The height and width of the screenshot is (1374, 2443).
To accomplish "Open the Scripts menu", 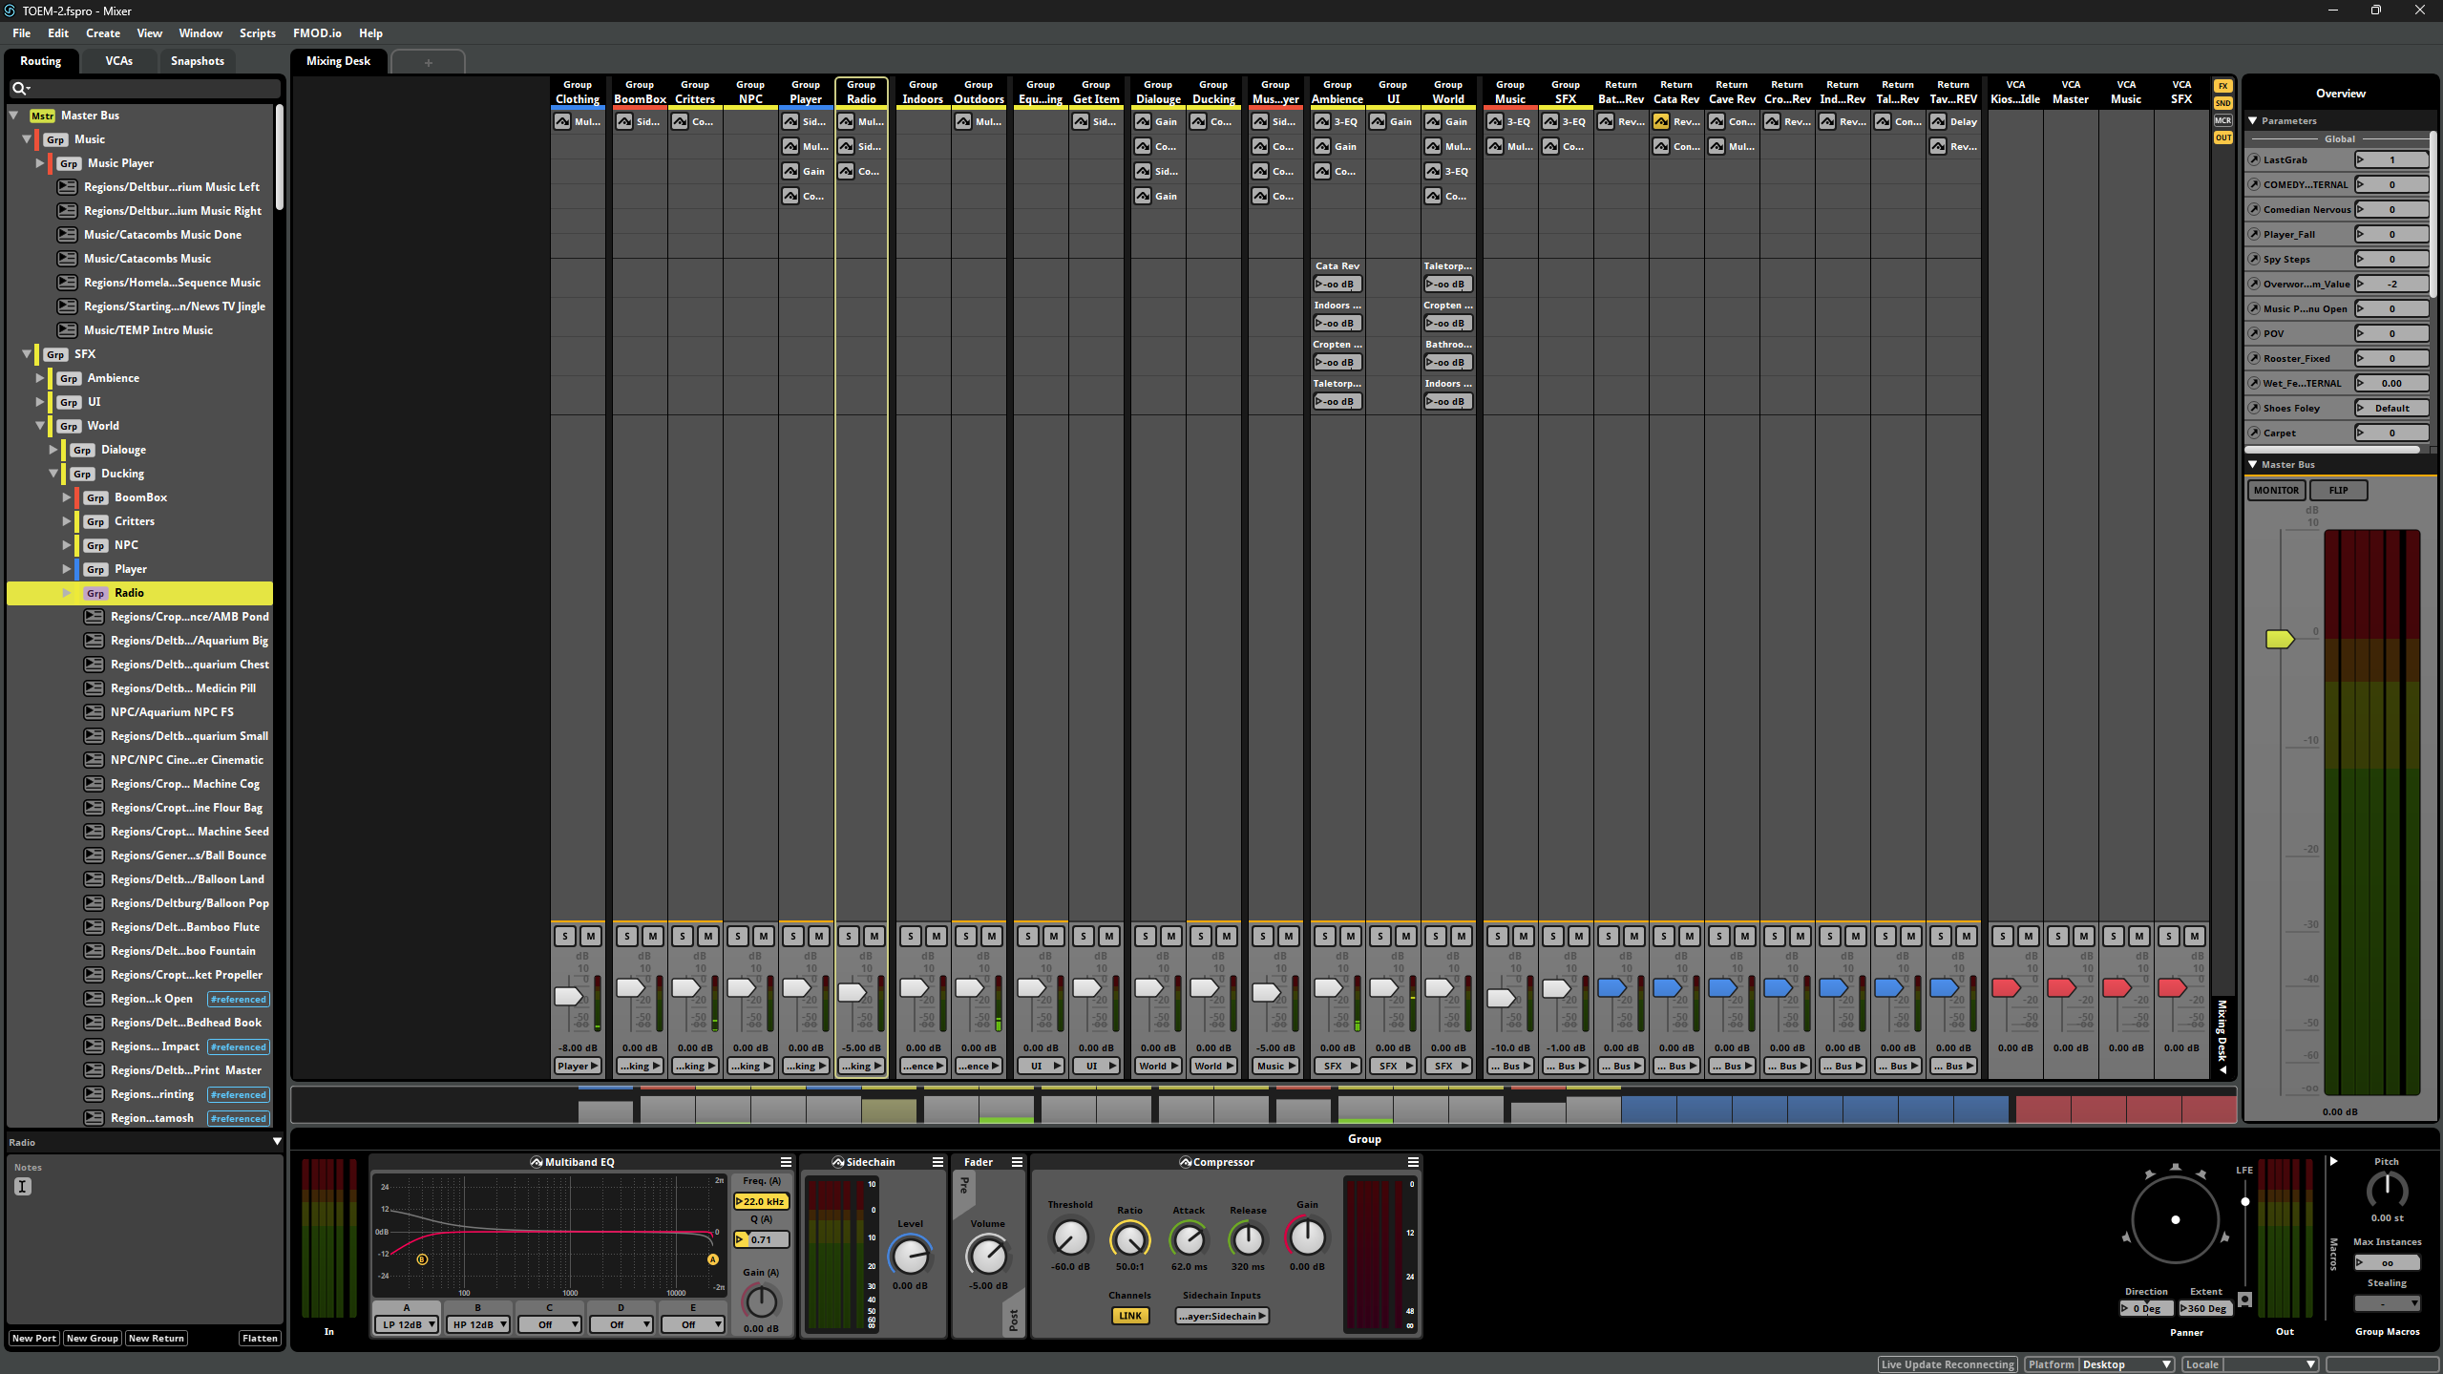I will point(257,33).
